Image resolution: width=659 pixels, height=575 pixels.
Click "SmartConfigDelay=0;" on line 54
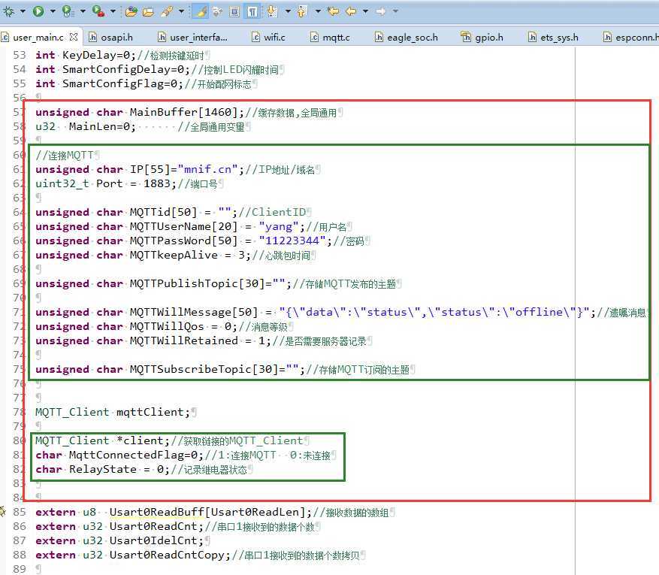[x=126, y=69]
